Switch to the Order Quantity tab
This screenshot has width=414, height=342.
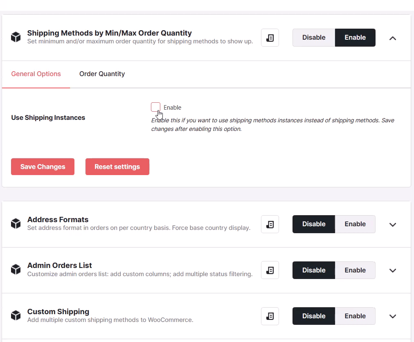click(x=102, y=74)
